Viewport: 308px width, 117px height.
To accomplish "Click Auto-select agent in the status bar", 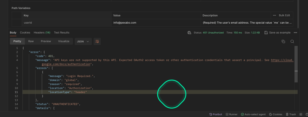I will click(x=253, y=115).
